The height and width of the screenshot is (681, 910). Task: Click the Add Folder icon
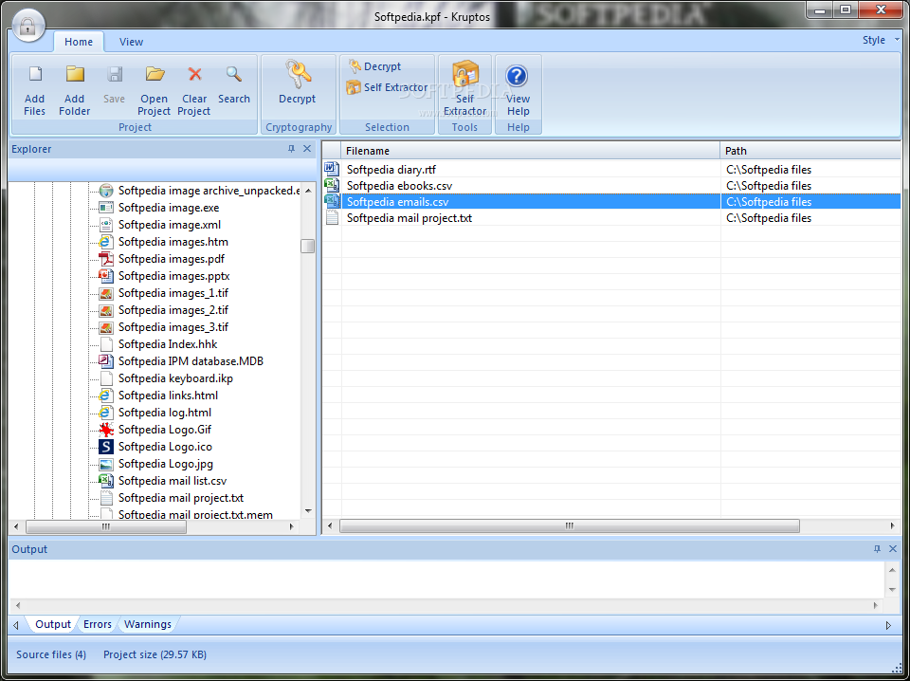(x=75, y=74)
